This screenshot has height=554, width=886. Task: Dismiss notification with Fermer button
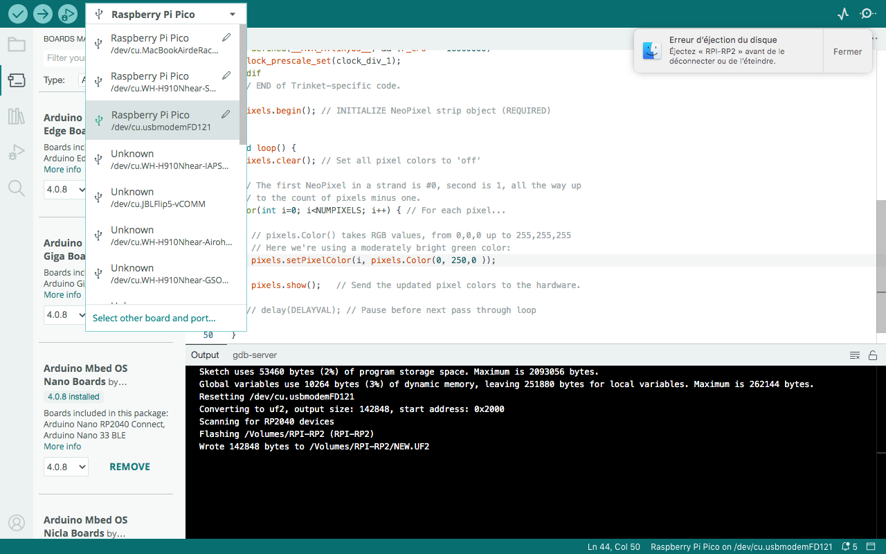point(847,51)
